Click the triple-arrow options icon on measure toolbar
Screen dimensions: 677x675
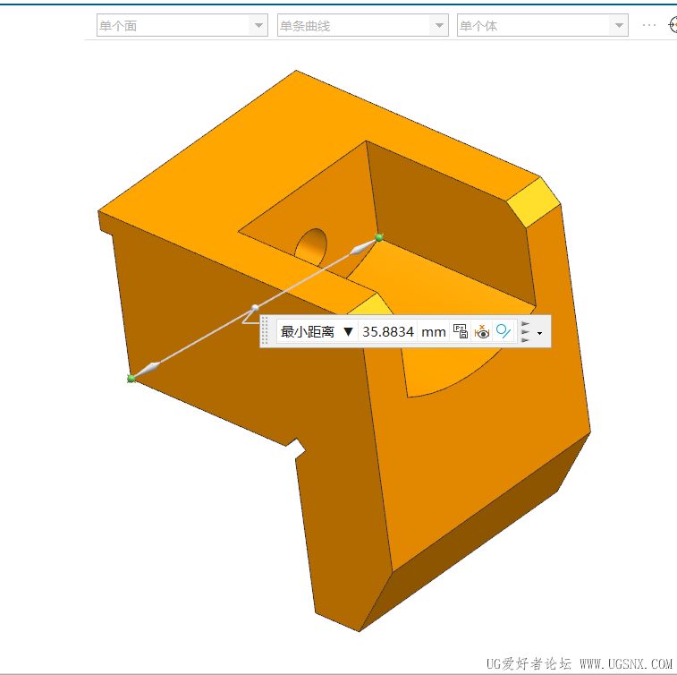point(526,332)
